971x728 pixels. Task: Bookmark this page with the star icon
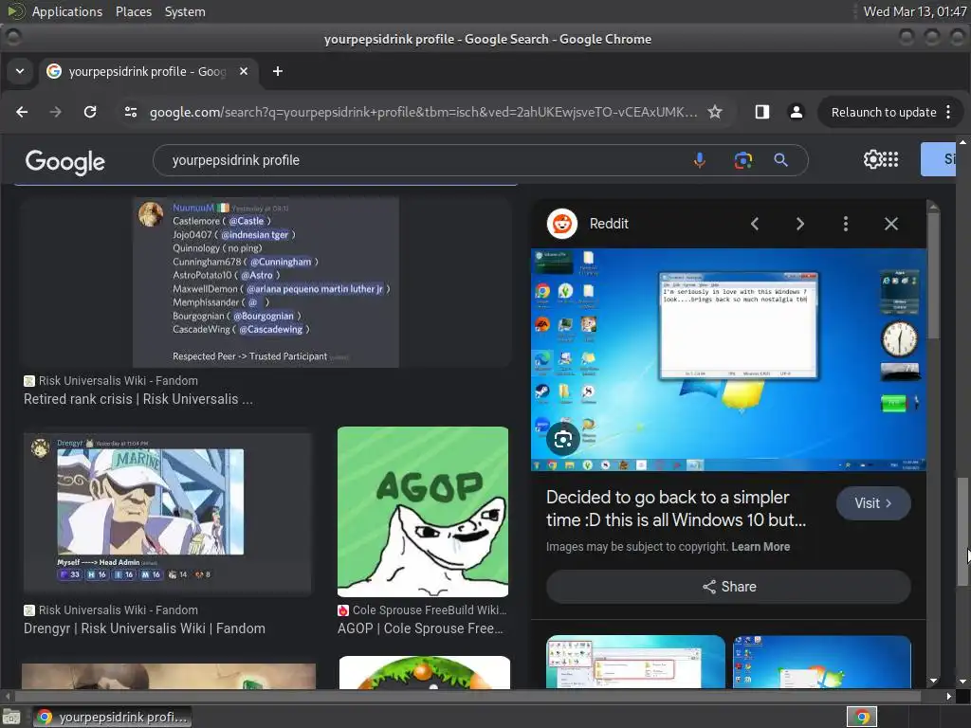coord(715,112)
